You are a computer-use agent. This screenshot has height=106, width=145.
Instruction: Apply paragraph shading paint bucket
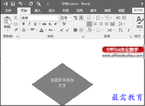pos(89,30)
